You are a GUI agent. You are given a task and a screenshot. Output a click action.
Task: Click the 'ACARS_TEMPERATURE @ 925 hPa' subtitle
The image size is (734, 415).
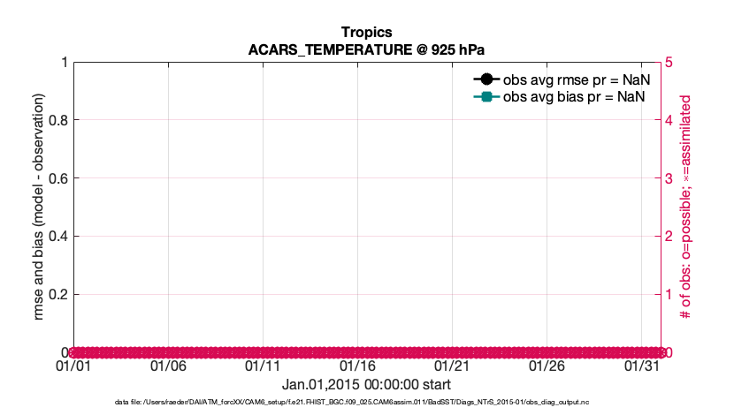click(x=367, y=49)
